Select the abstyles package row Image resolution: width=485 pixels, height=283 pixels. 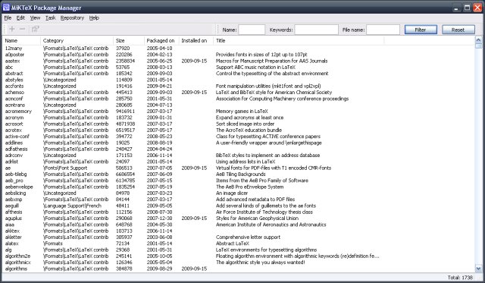click(x=239, y=80)
